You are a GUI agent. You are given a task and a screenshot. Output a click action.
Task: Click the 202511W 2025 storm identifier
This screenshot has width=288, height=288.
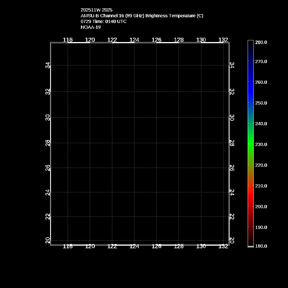(96, 10)
